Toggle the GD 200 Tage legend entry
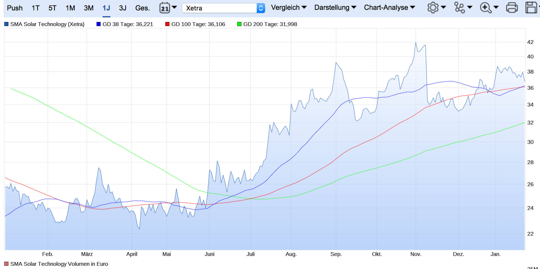Image resolution: width=540 pixels, height=269 pixels. point(267,24)
